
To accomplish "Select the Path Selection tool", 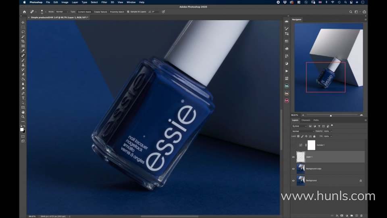I will tap(23, 103).
